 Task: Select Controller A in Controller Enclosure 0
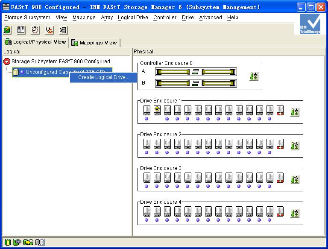196,72
